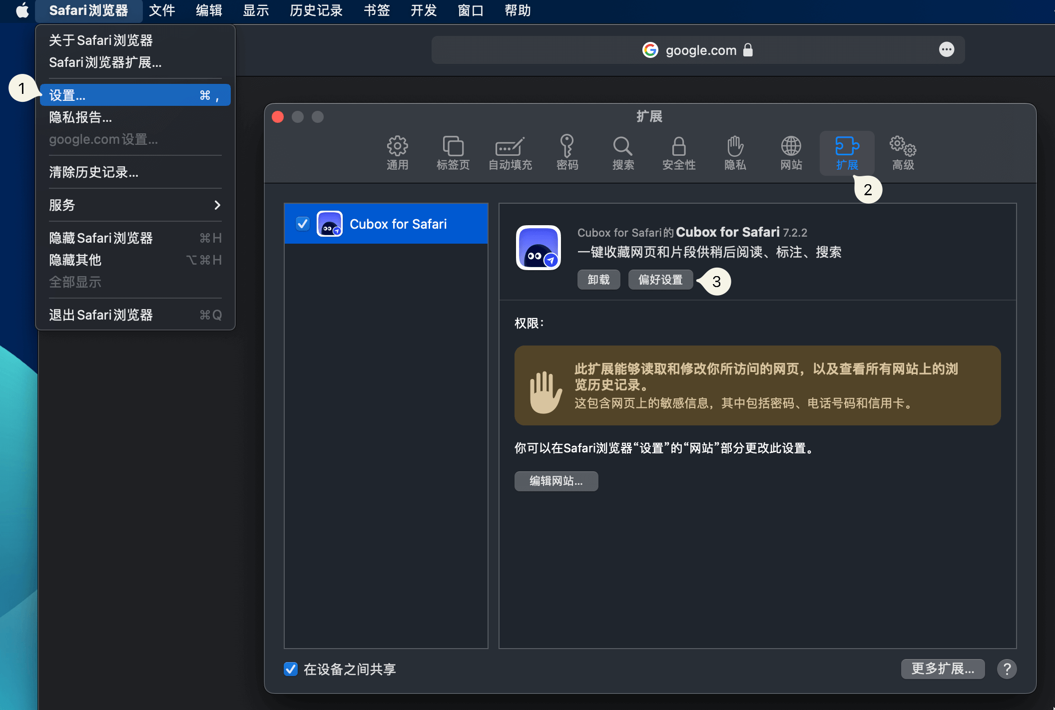Click the 编辑网站... button
Image resolution: width=1055 pixels, height=710 pixels.
point(556,481)
